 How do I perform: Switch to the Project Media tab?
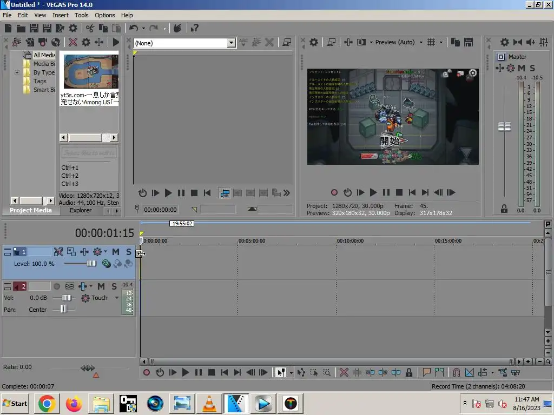(x=31, y=210)
